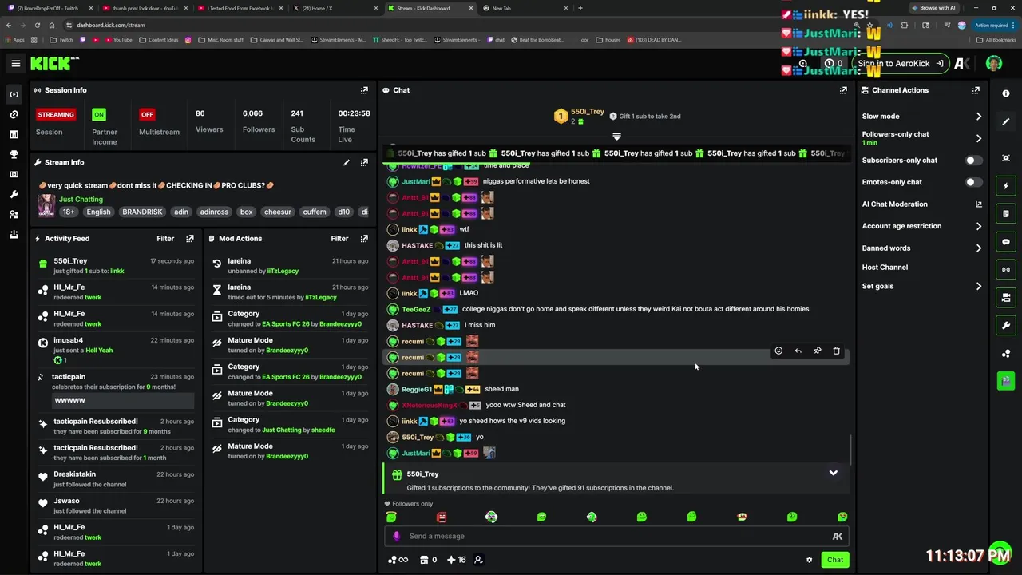Toggle the Multistream OFF badge
The height and width of the screenshot is (575, 1022).
point(147,114)
